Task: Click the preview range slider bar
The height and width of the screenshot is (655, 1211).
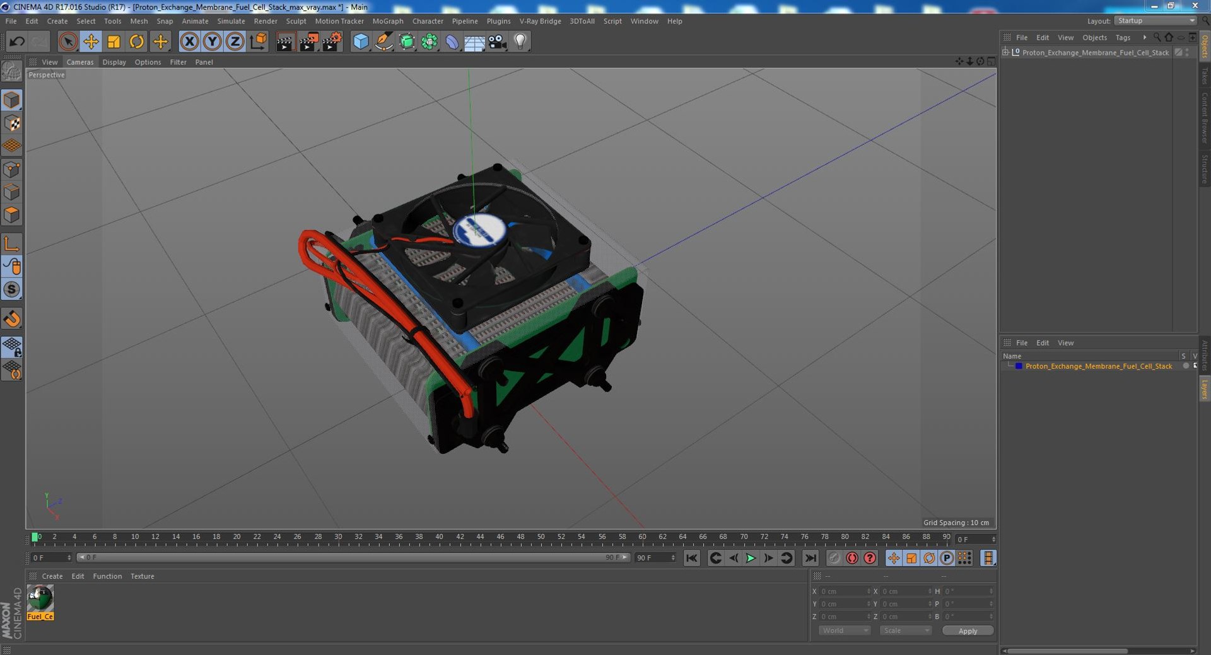Action: click(353, 557)
